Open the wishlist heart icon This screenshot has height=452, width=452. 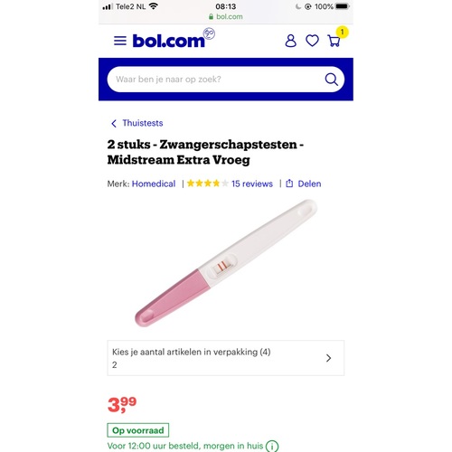click(312, 41)
